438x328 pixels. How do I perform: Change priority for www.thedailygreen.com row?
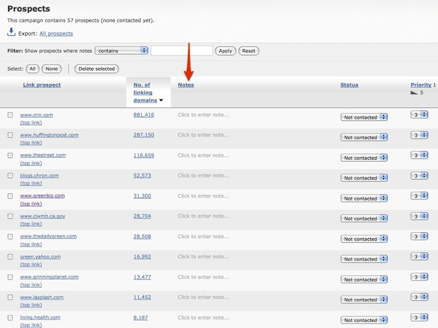tap(419, 237)
